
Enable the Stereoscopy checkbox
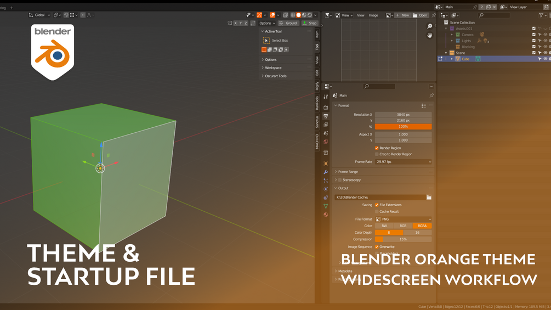(340, 180)
